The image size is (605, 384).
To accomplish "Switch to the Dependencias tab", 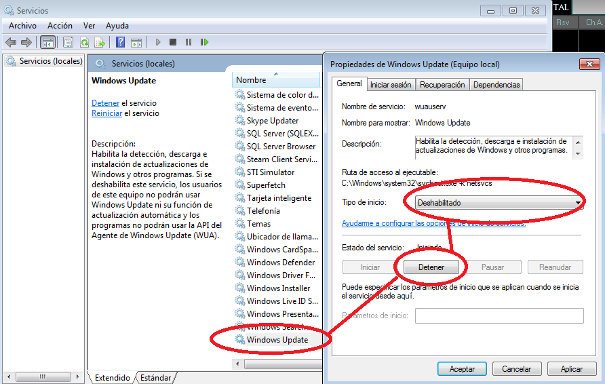I will click(x=496, y=85).
